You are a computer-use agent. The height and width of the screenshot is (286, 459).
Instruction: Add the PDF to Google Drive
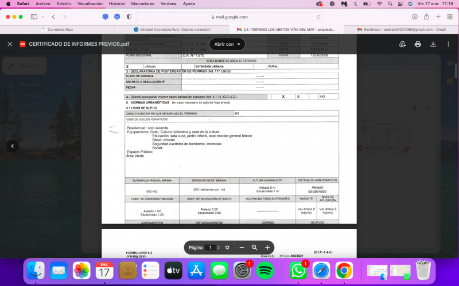click(x=403, y=44)
